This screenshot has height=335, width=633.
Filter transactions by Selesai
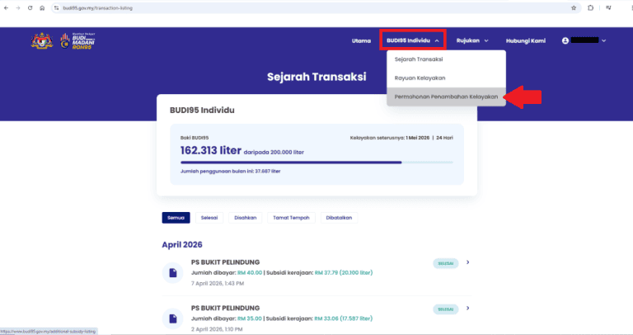[x=209, y=218]
